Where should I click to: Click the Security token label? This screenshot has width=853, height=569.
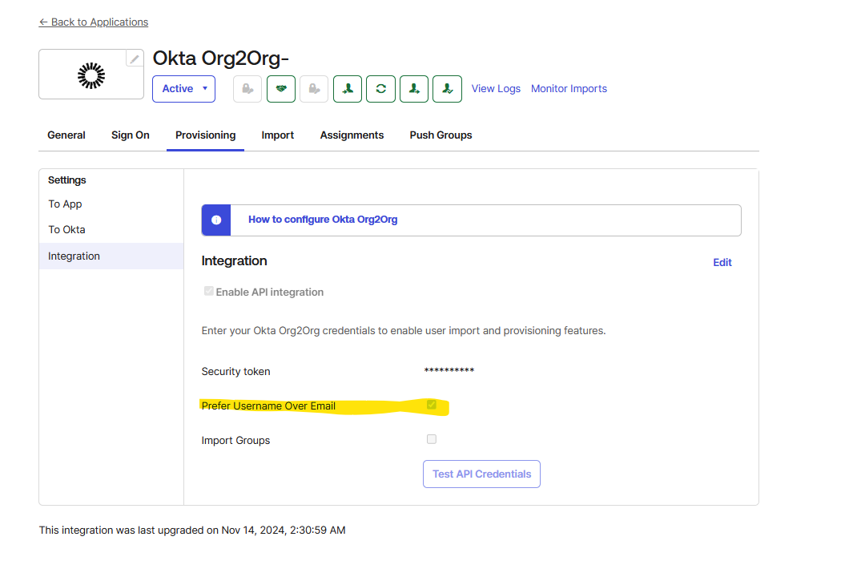pyautogui.click(x=235, y=371)
